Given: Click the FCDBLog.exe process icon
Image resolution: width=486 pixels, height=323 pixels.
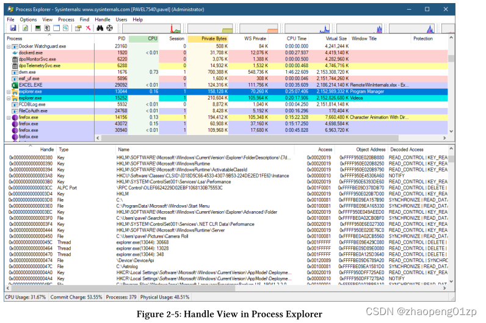Looking at the screenshot, I should [x=15, y=104].
